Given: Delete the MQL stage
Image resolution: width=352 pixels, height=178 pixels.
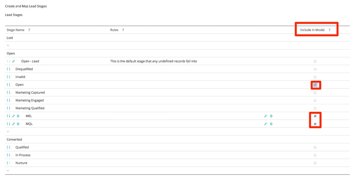Looking at the screenshot, I should 18,124.
